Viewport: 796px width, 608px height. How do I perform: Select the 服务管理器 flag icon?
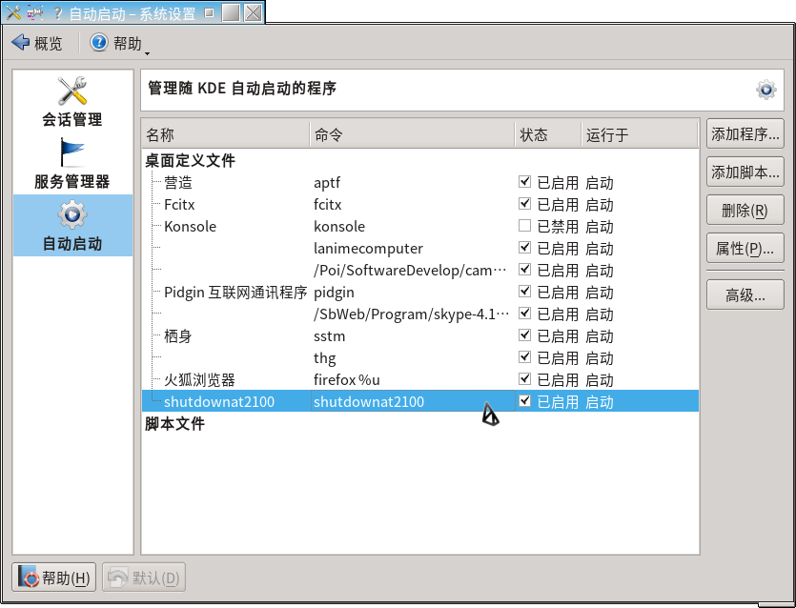(x=72, y=152)
